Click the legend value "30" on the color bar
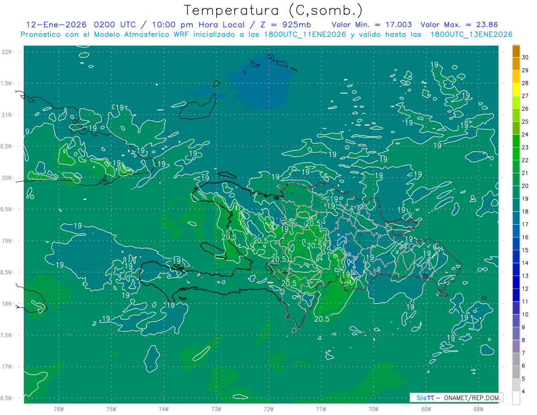 coord(526,57)
